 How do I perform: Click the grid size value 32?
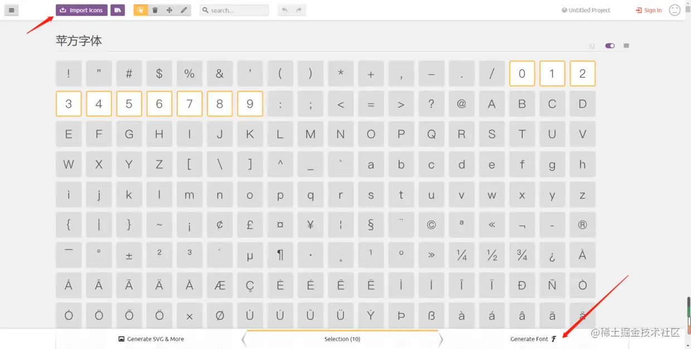pyautogui.click(x=592, y=46)
